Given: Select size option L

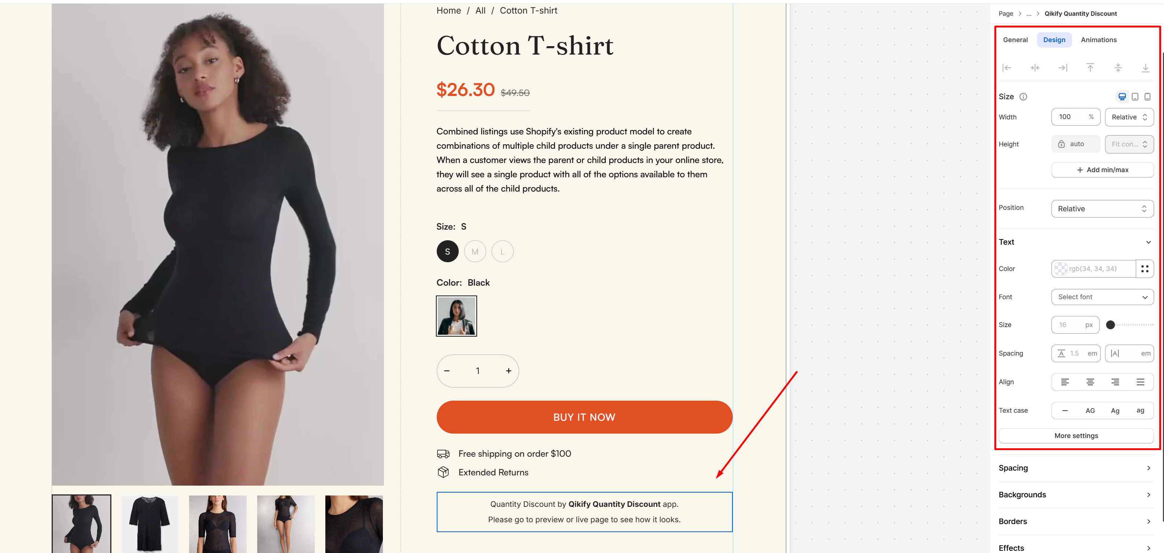Looking at the screenshot, I should 502,252.
